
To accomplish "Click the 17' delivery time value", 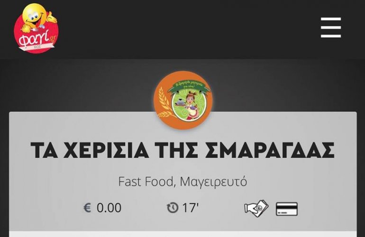I will coord(191,208).
